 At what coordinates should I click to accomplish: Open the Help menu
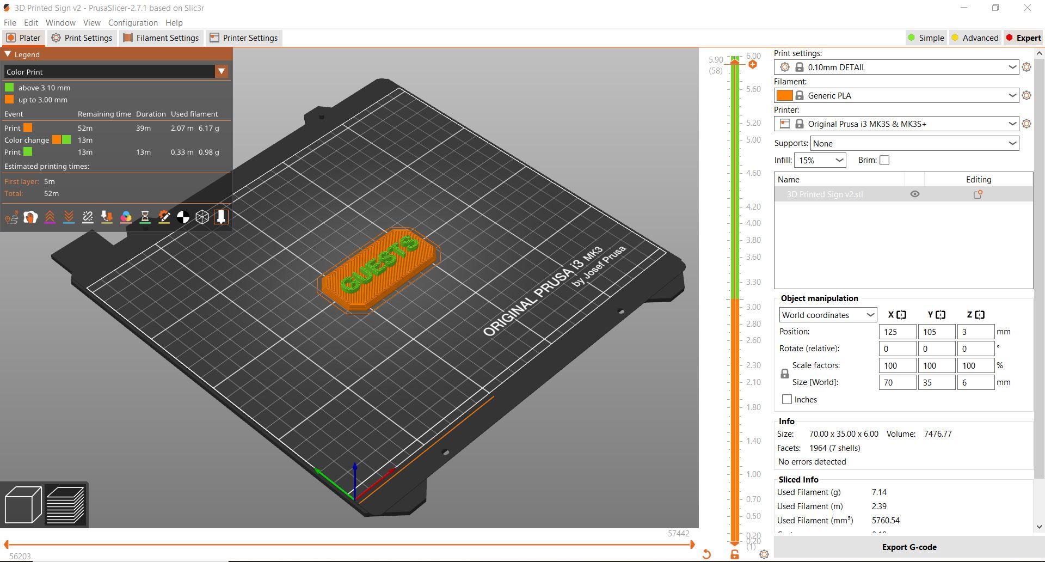(x=174, y=22)
